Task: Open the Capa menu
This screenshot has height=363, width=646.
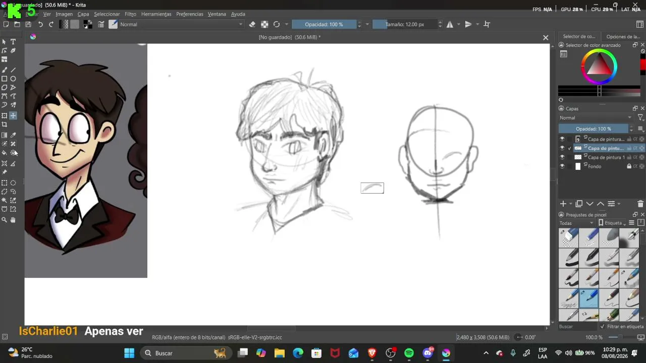Action: 83,14
